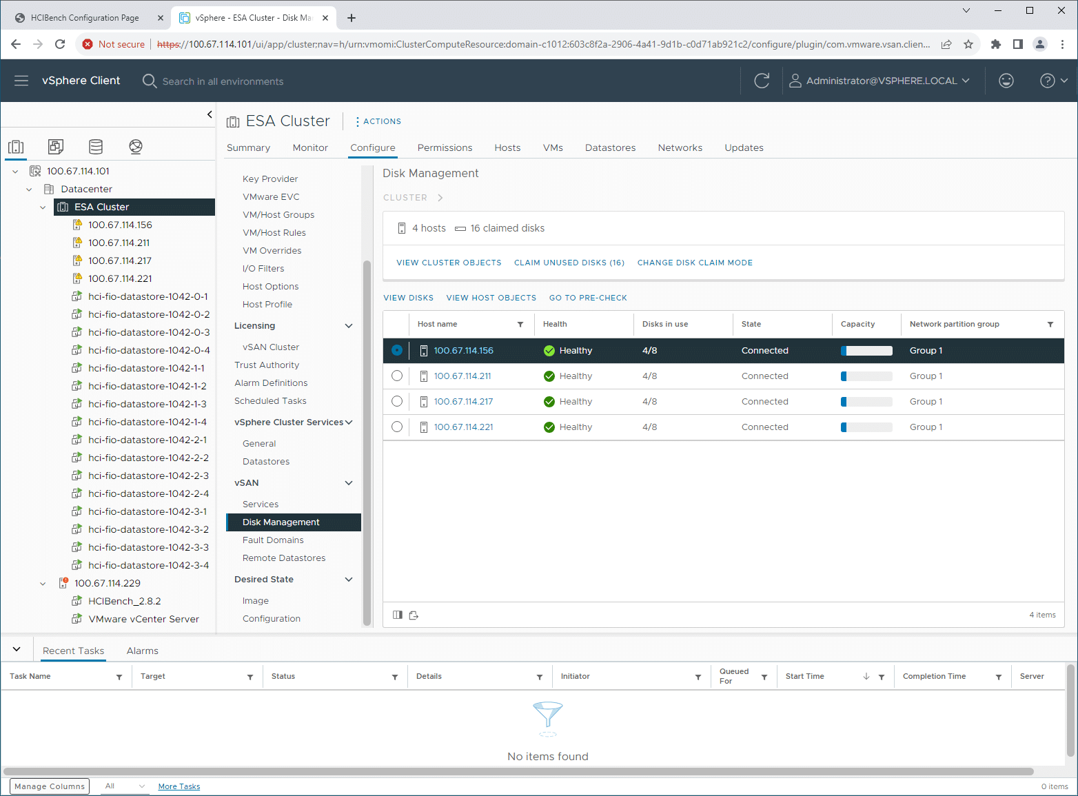Export the host list icon
This screenshot has width=1078, height=796.
coord(414,615)
